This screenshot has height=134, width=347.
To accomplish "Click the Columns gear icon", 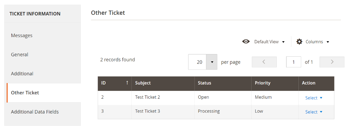I will tap(299, 42).
